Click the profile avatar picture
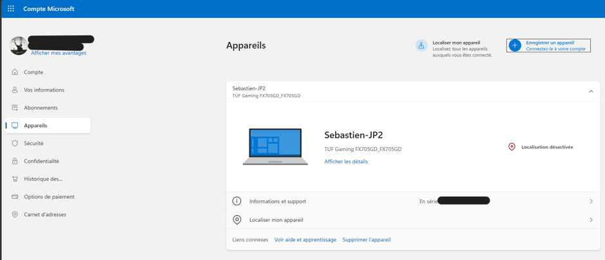This screenshot has height=260, width=605. point(19,46)
